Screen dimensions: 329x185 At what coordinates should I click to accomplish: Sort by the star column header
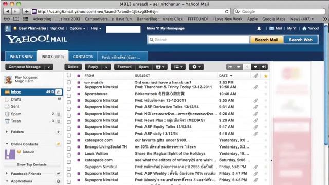(x=266, y=76)
